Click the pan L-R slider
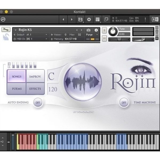The image size is (160, 160). pyautogui.click(x=119, y=39)
